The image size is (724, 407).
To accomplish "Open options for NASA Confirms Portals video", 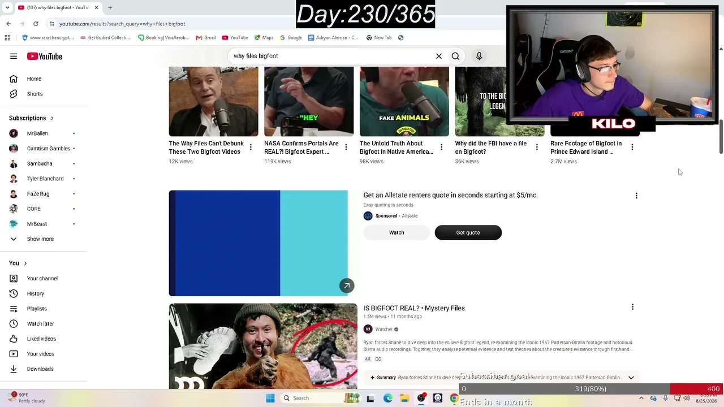I will (x=346, y=147).
